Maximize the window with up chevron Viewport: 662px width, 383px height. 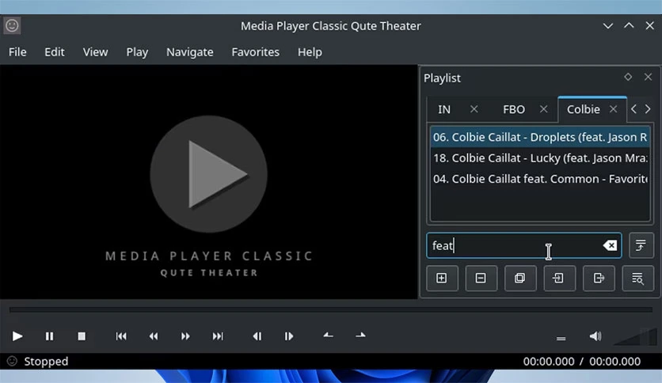[629, 26]
